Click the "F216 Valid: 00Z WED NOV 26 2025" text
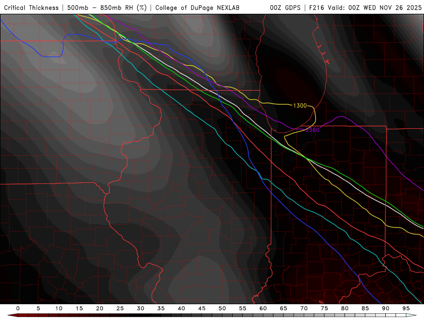 (365, 8)
